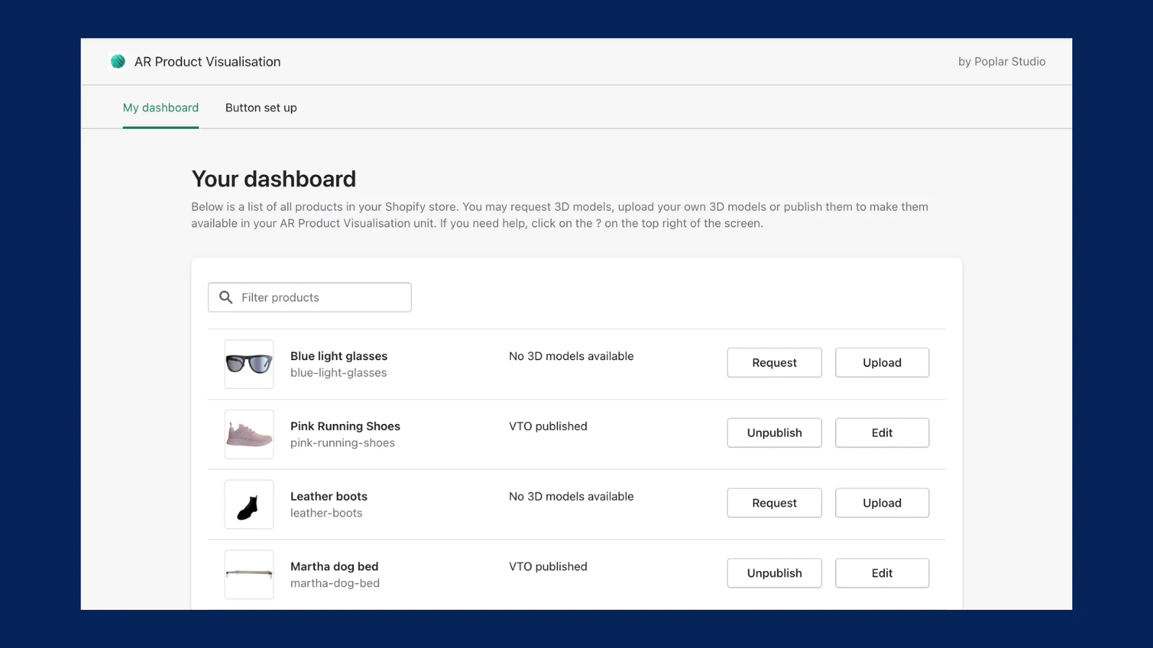Upload a 3D model for Blue light glasses

coord(882,363)
